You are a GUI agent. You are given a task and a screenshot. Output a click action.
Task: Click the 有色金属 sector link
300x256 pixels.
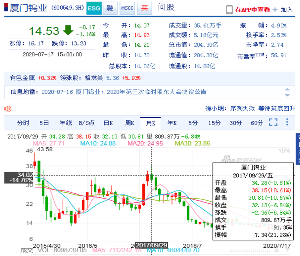pos(22,78)
